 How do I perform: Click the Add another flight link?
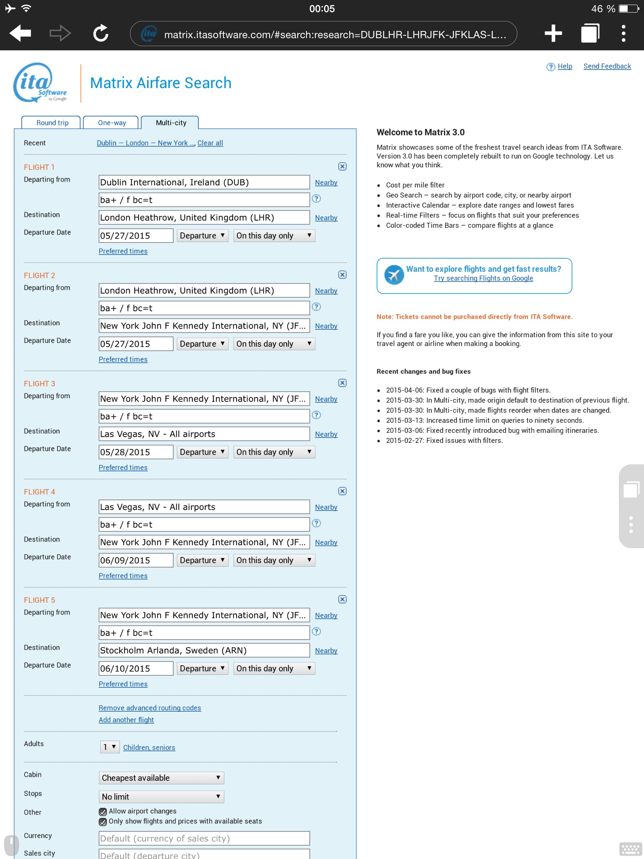126,720
